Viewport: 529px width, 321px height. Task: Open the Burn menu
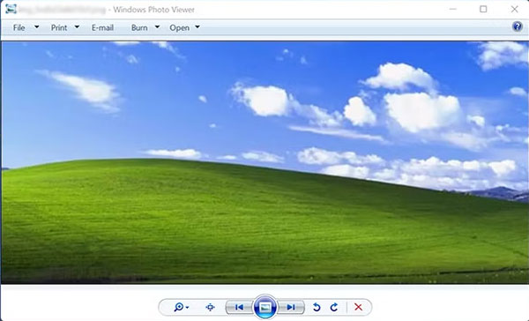coord(139,27)
